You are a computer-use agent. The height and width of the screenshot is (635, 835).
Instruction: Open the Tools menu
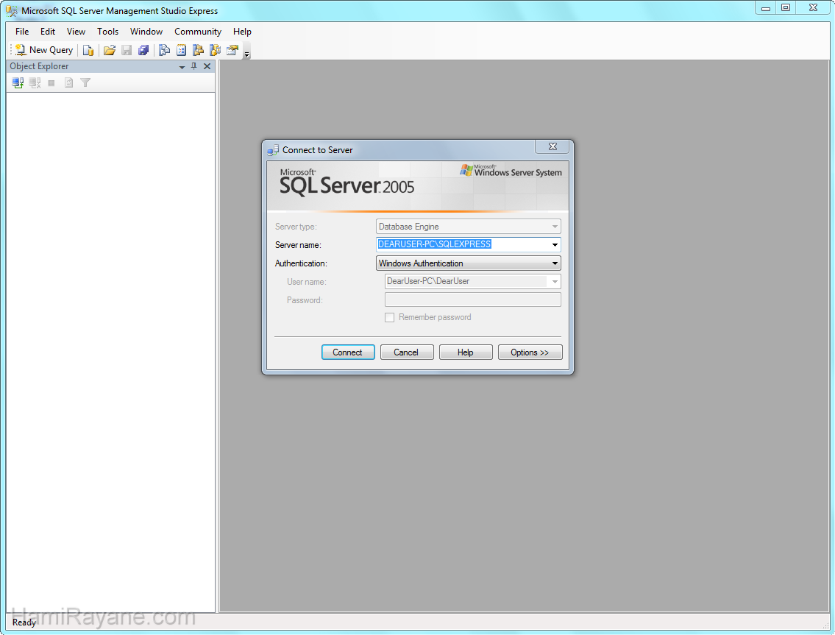coord(107,32)
